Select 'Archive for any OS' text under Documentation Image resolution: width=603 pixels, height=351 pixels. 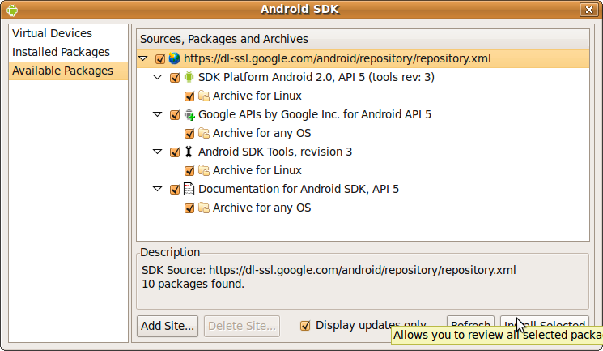point(262,208)
